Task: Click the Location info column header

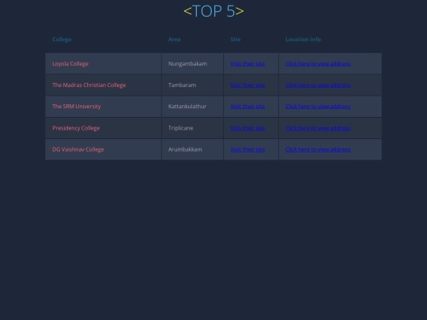Action: click(x=303, y=40)
